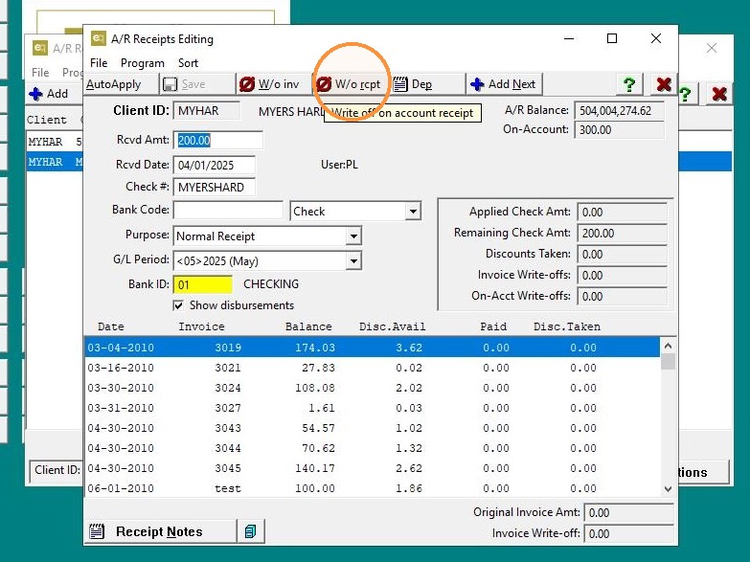Click the green help question mark
Viewport: 750px width, 562px height.
point(629,84)
